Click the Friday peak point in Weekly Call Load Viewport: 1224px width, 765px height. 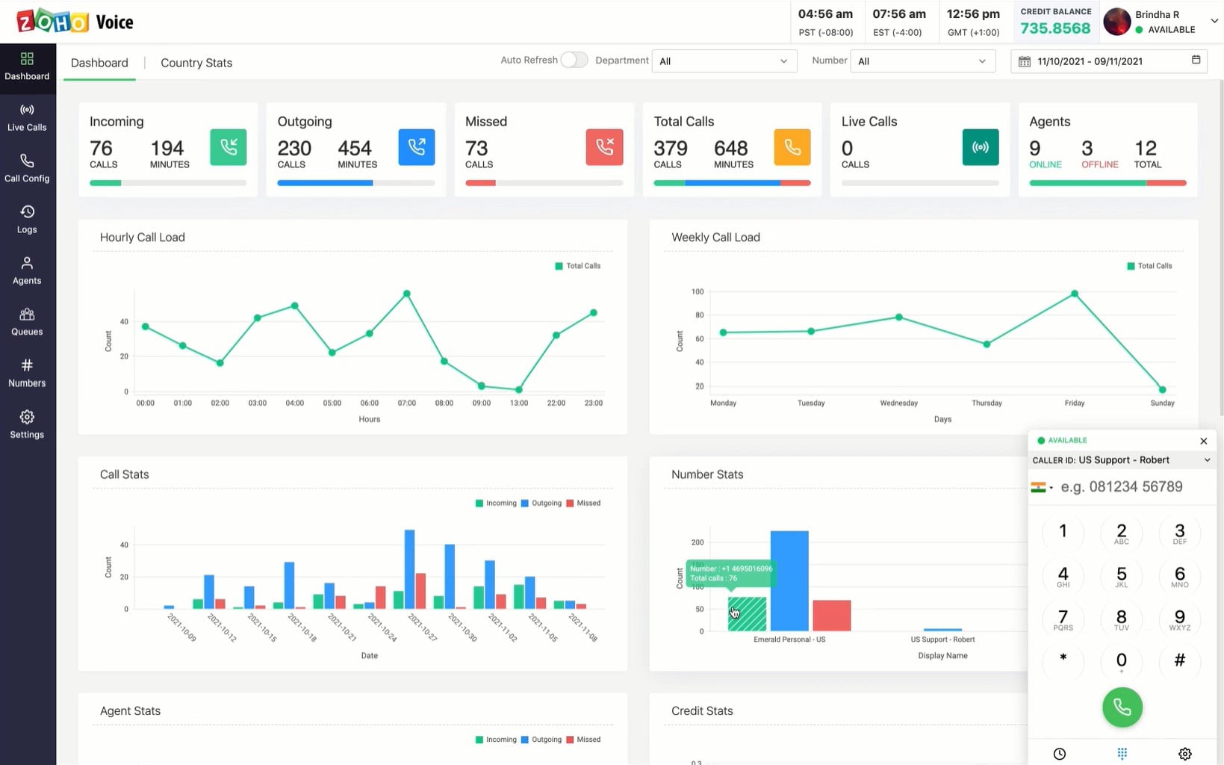coord(1074,294)
